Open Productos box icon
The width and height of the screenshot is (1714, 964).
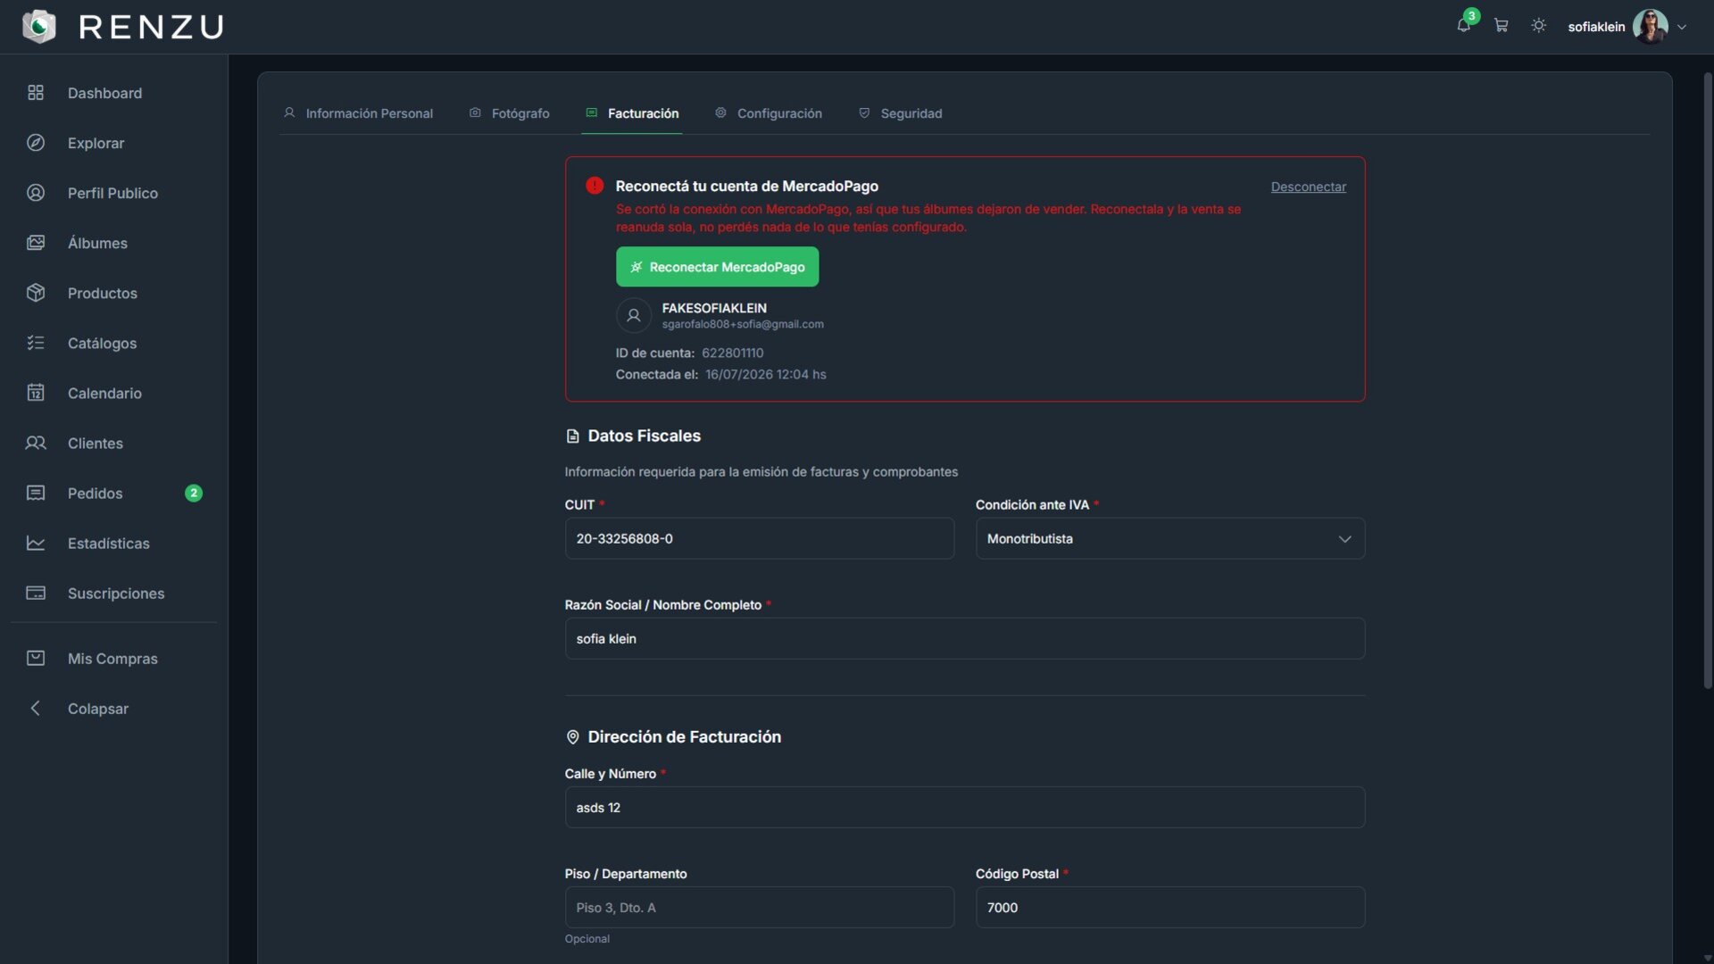point(36,293)
